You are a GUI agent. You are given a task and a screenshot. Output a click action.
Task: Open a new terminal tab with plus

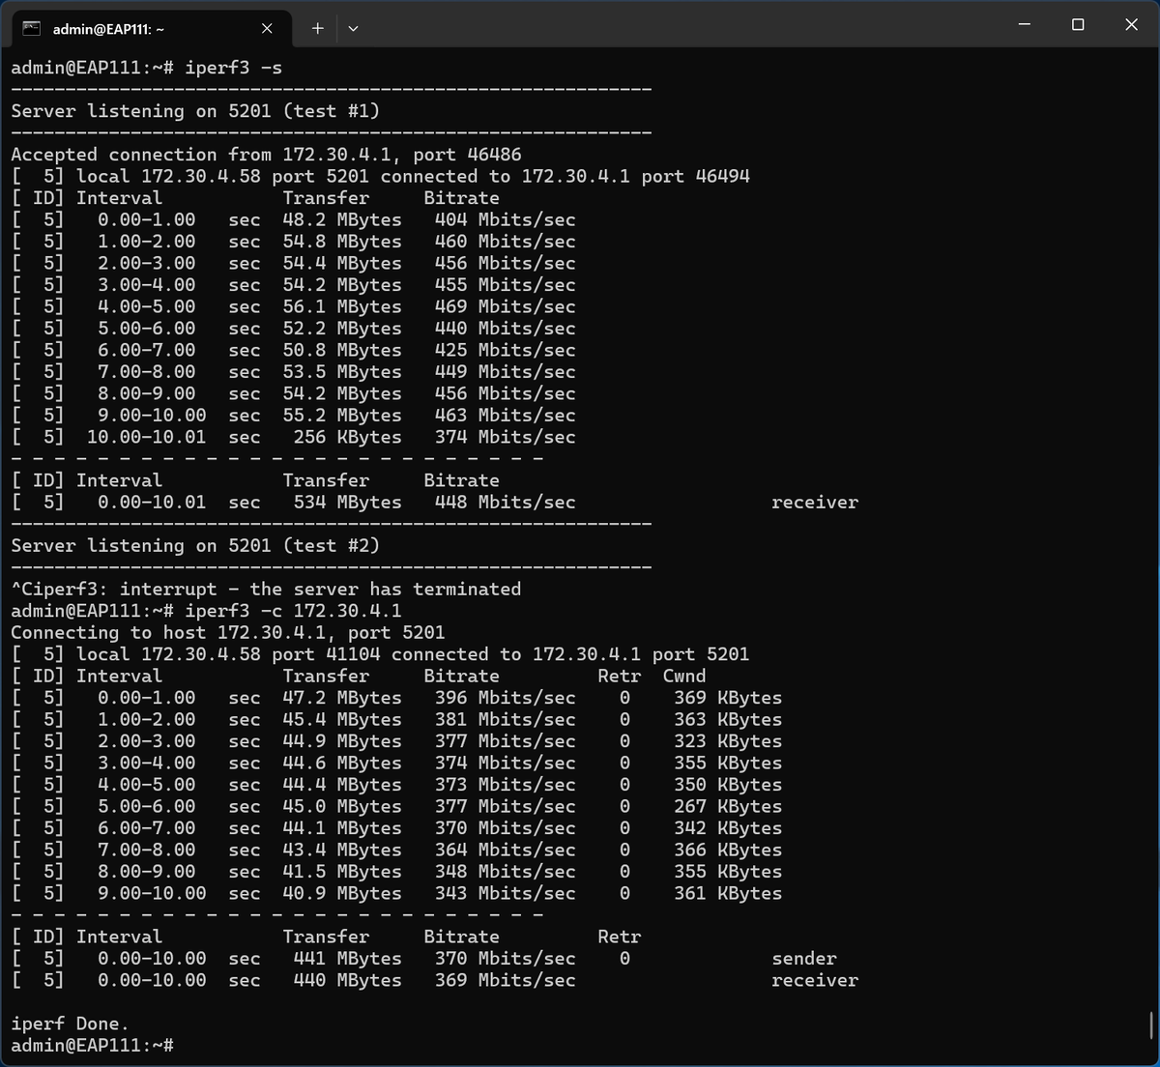[317, 28]
